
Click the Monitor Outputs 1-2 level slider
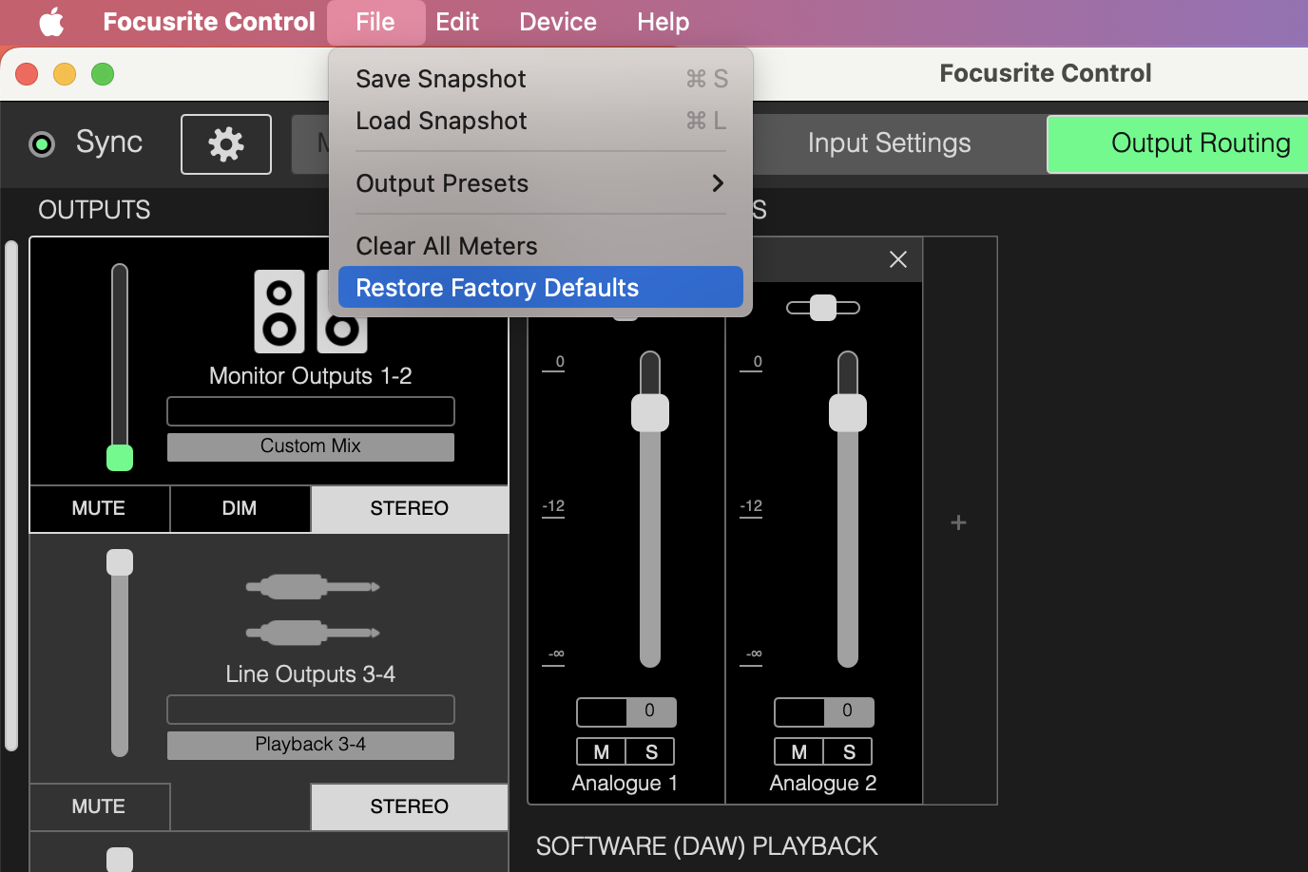(120, 367)
